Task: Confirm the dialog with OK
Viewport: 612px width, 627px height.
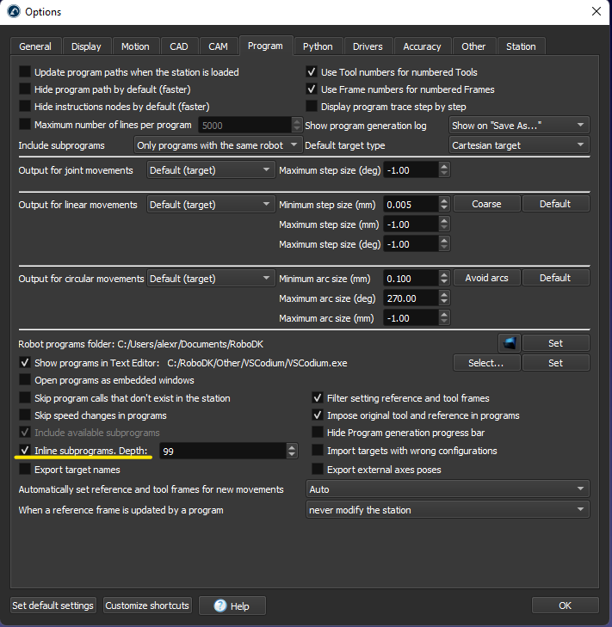Action: tap(565, 605)
